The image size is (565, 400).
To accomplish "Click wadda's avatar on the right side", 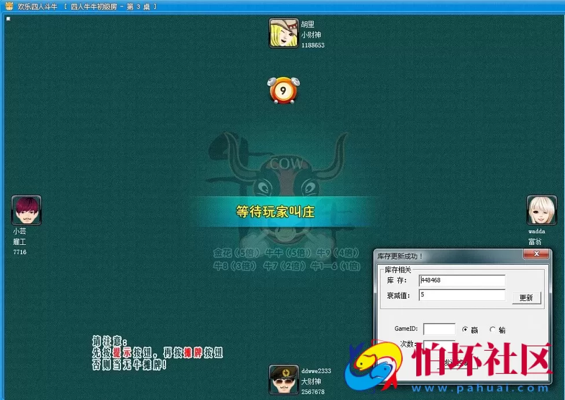I will point(541,208).
